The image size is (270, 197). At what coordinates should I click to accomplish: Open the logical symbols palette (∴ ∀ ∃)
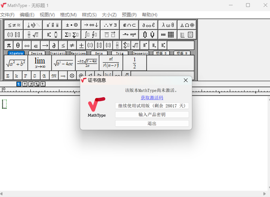(x=110, y=25)
